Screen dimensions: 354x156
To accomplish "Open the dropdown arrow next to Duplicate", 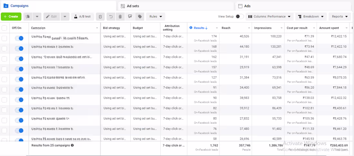I will (x=37, y=16).
